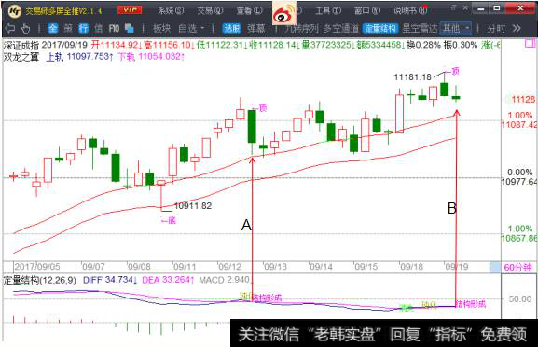
Task: Toggle the 行 toolbar button
Action: 83,29
